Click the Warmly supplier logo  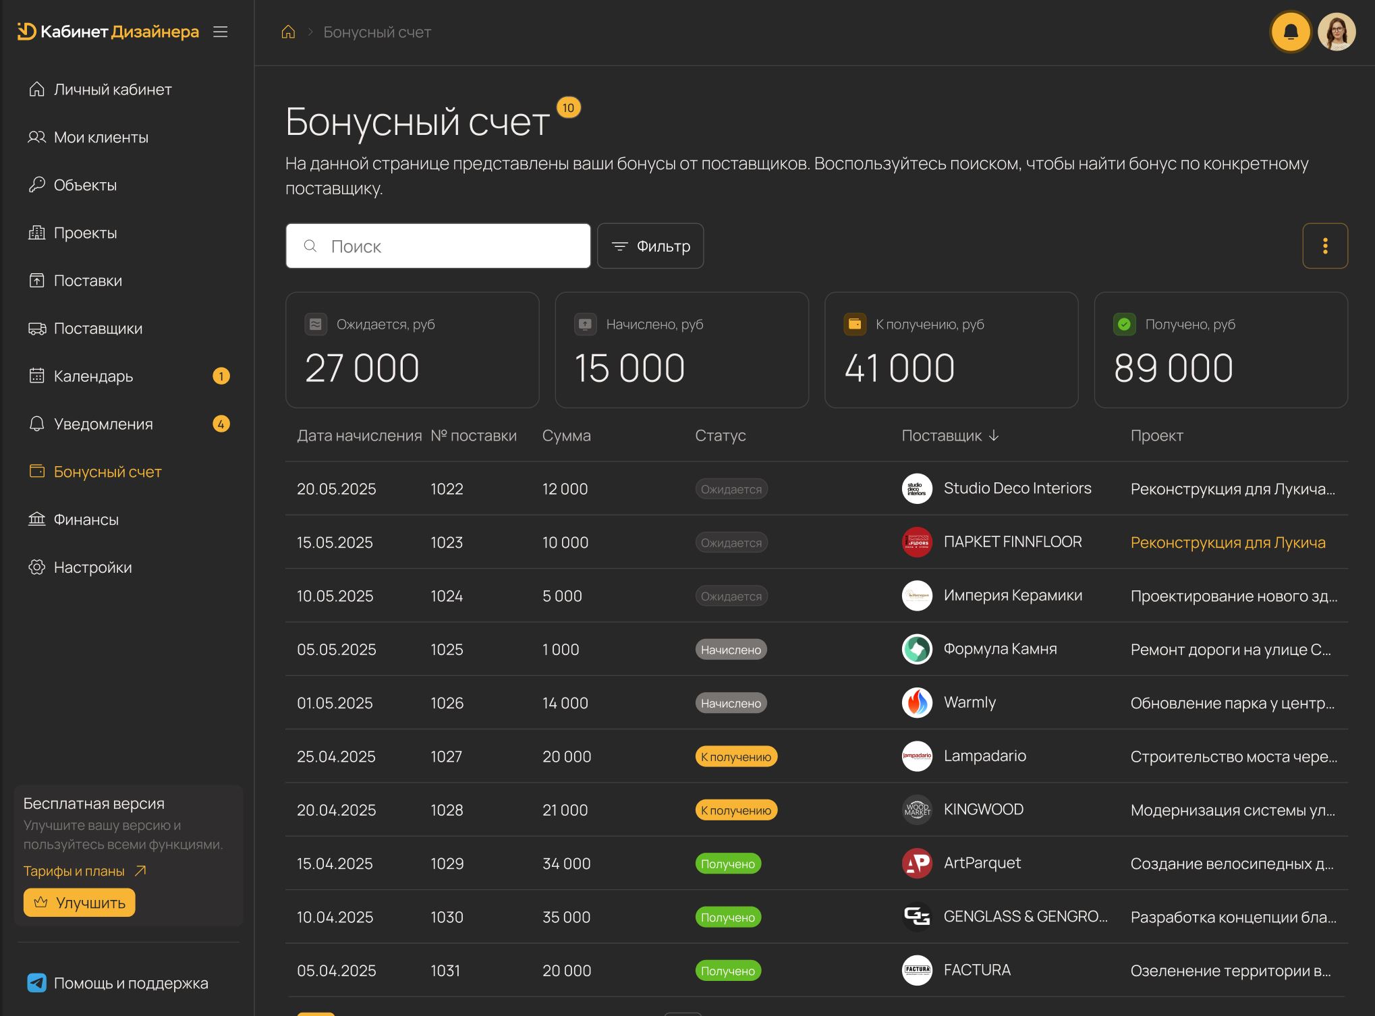click(917, 702)
